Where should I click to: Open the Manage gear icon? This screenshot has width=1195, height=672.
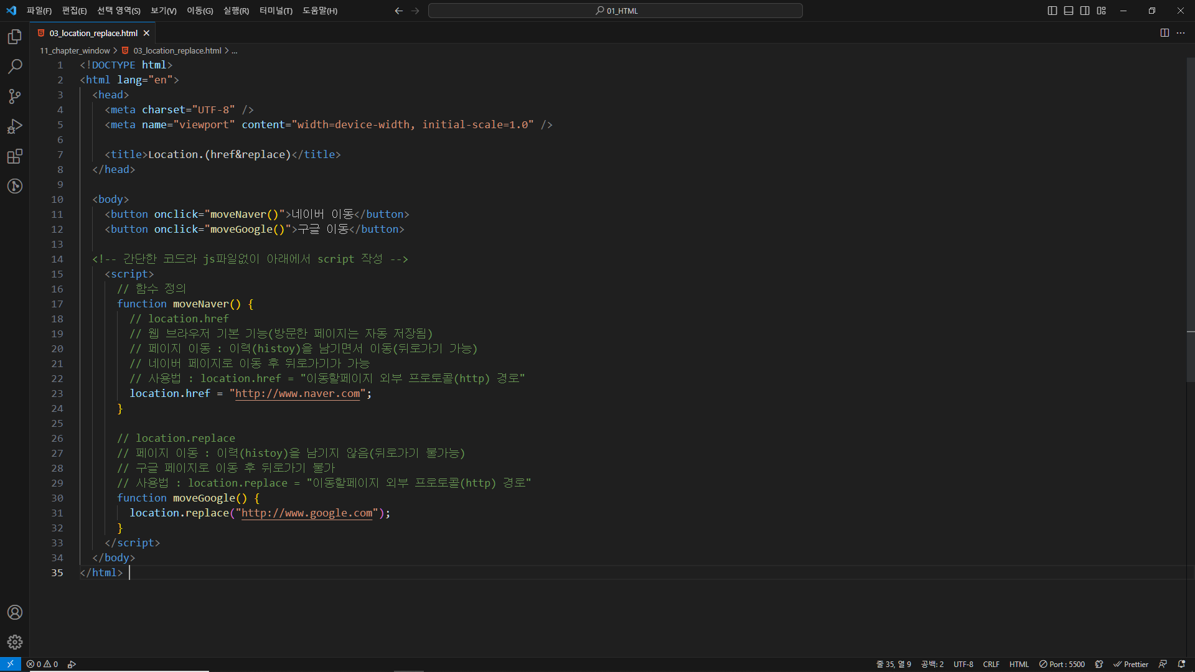coord(15,642)
